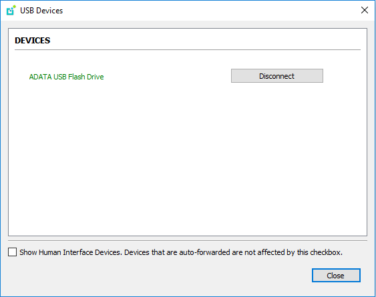
Task: Click blank area right of Disconnect button
Action: (344, 76)
